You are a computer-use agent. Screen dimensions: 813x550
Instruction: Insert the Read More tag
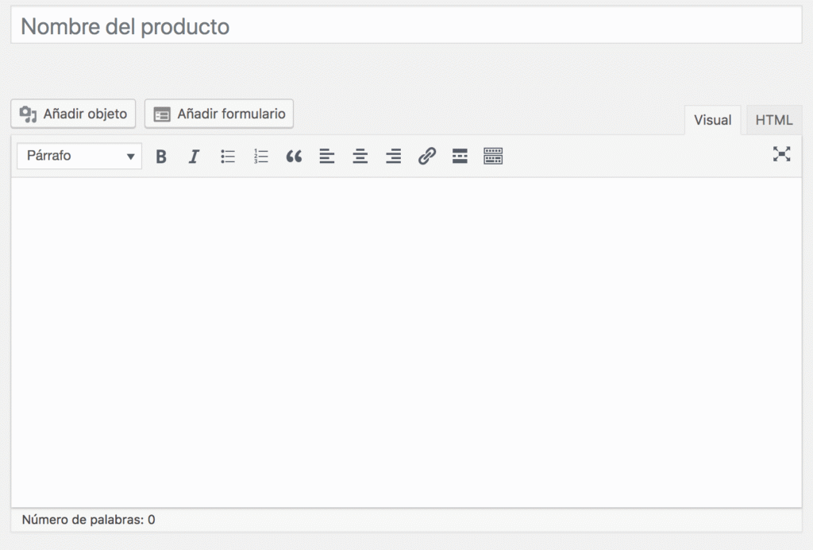[x=460, y=157]
